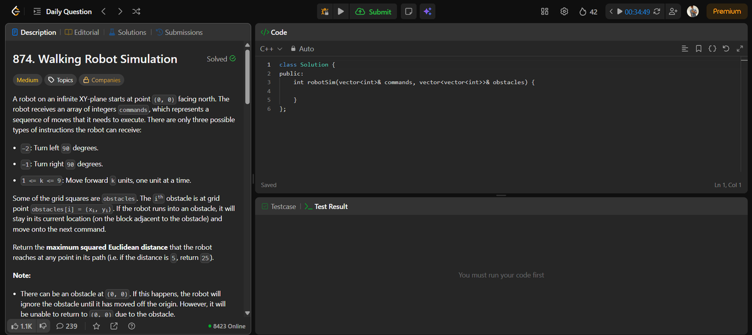Resume the timer play button
This screenshot has width=752, height=335.
point(620,11)
